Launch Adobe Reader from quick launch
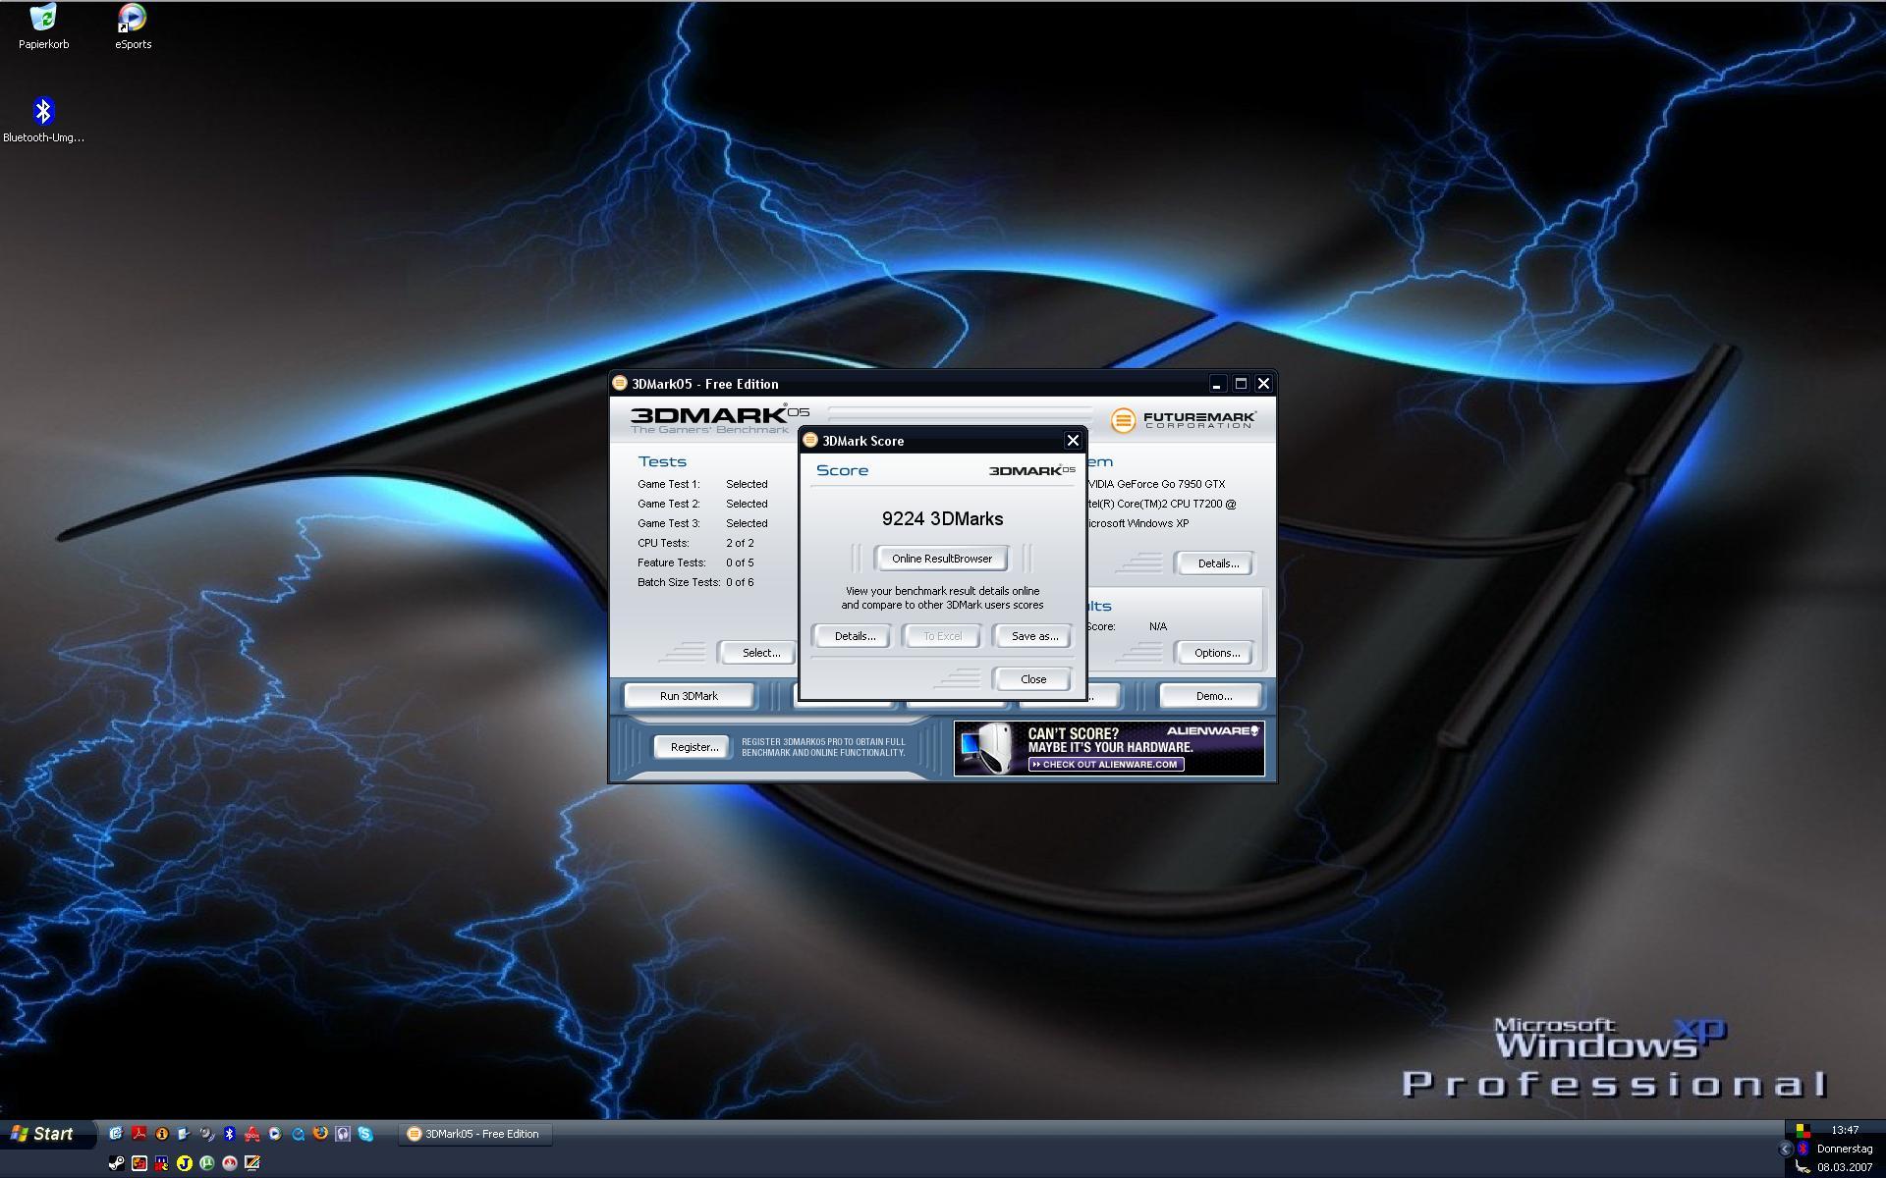Viewport: 1886px width, 1178px height. coord(139,1134)
